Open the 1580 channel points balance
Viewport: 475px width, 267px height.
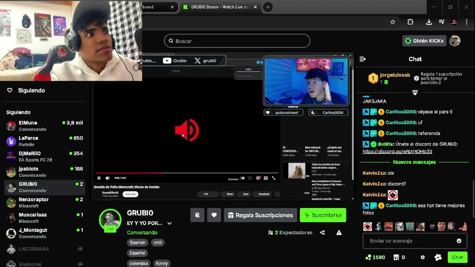[x=375, y=257]
